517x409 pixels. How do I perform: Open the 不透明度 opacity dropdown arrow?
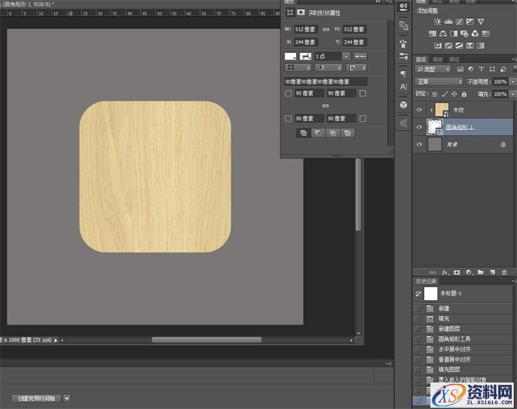[511, 82]
